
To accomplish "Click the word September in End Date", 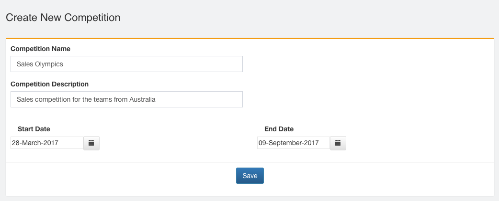I will pos(284,143).
